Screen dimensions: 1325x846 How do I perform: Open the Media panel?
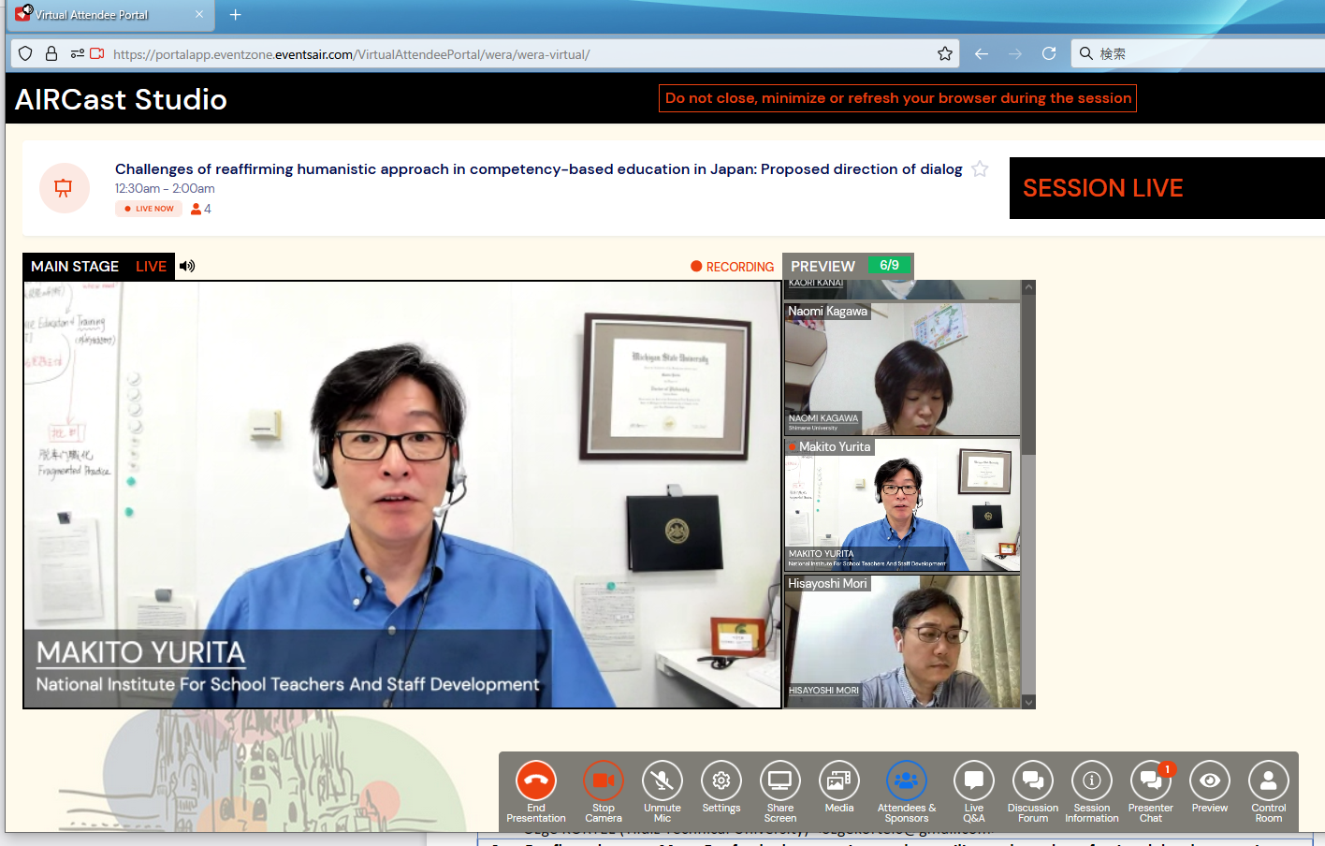click(x=839, y=780)
